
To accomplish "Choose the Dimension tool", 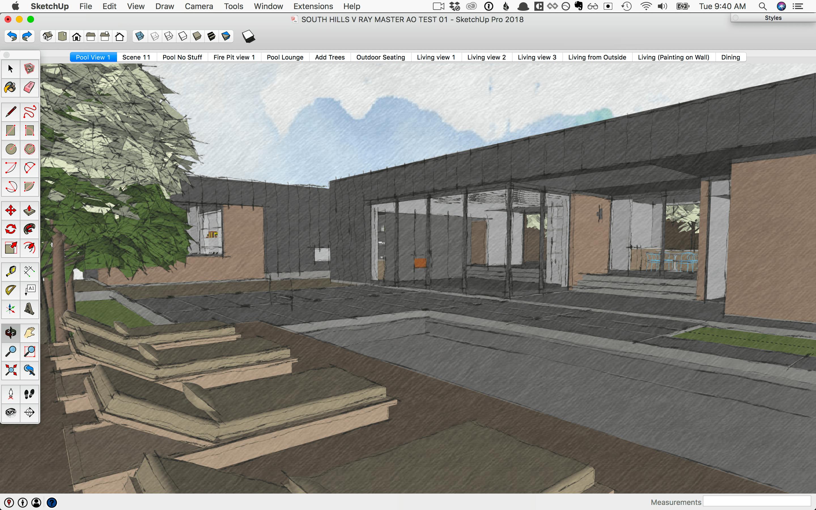I will 30,271.
